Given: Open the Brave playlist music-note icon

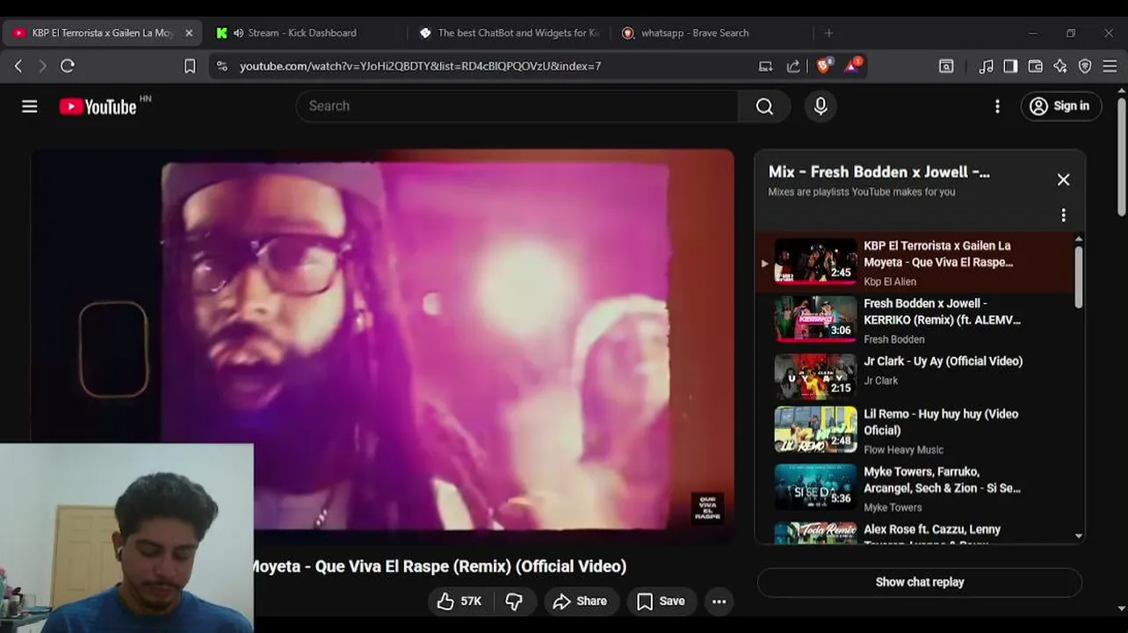Looking at the screenshot, I should tap(987, 66).
